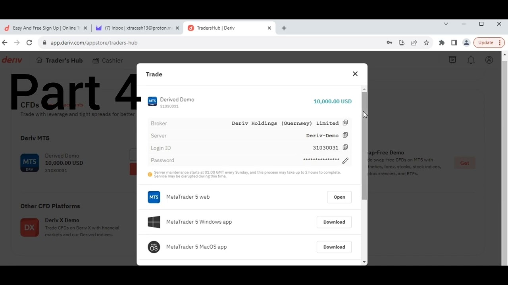Open Trader's Hub in the header
Viewport: 508px width, 285px height.
[x=59, y=61]
